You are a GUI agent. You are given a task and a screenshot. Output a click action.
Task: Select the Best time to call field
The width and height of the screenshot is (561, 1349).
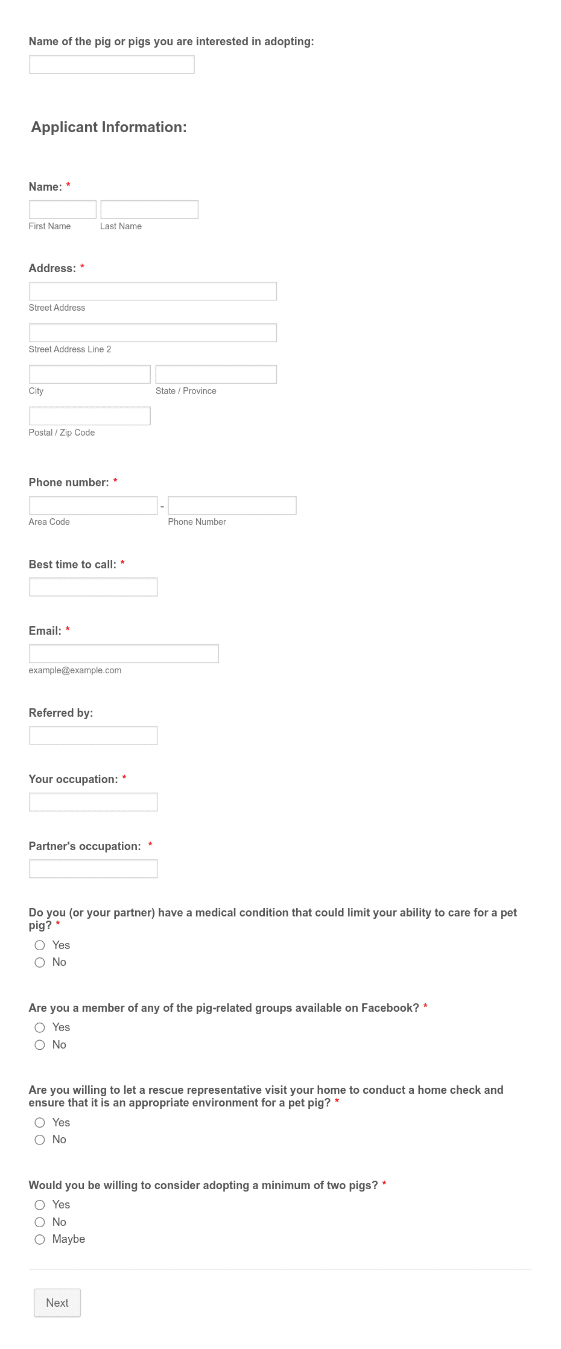click(x=93, y=586)
